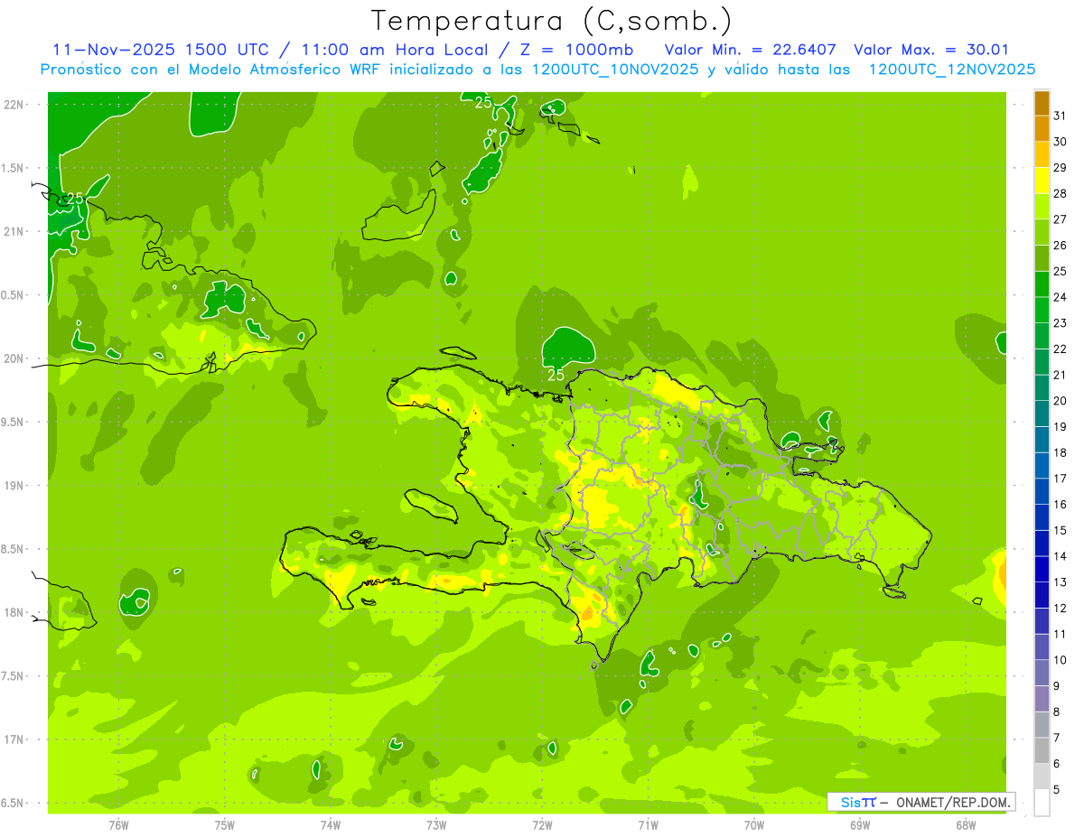This screenshot has height=837, width=1084.
Task: Click the purple legend swatch between 9 and 10
Action: (1042, 673)
